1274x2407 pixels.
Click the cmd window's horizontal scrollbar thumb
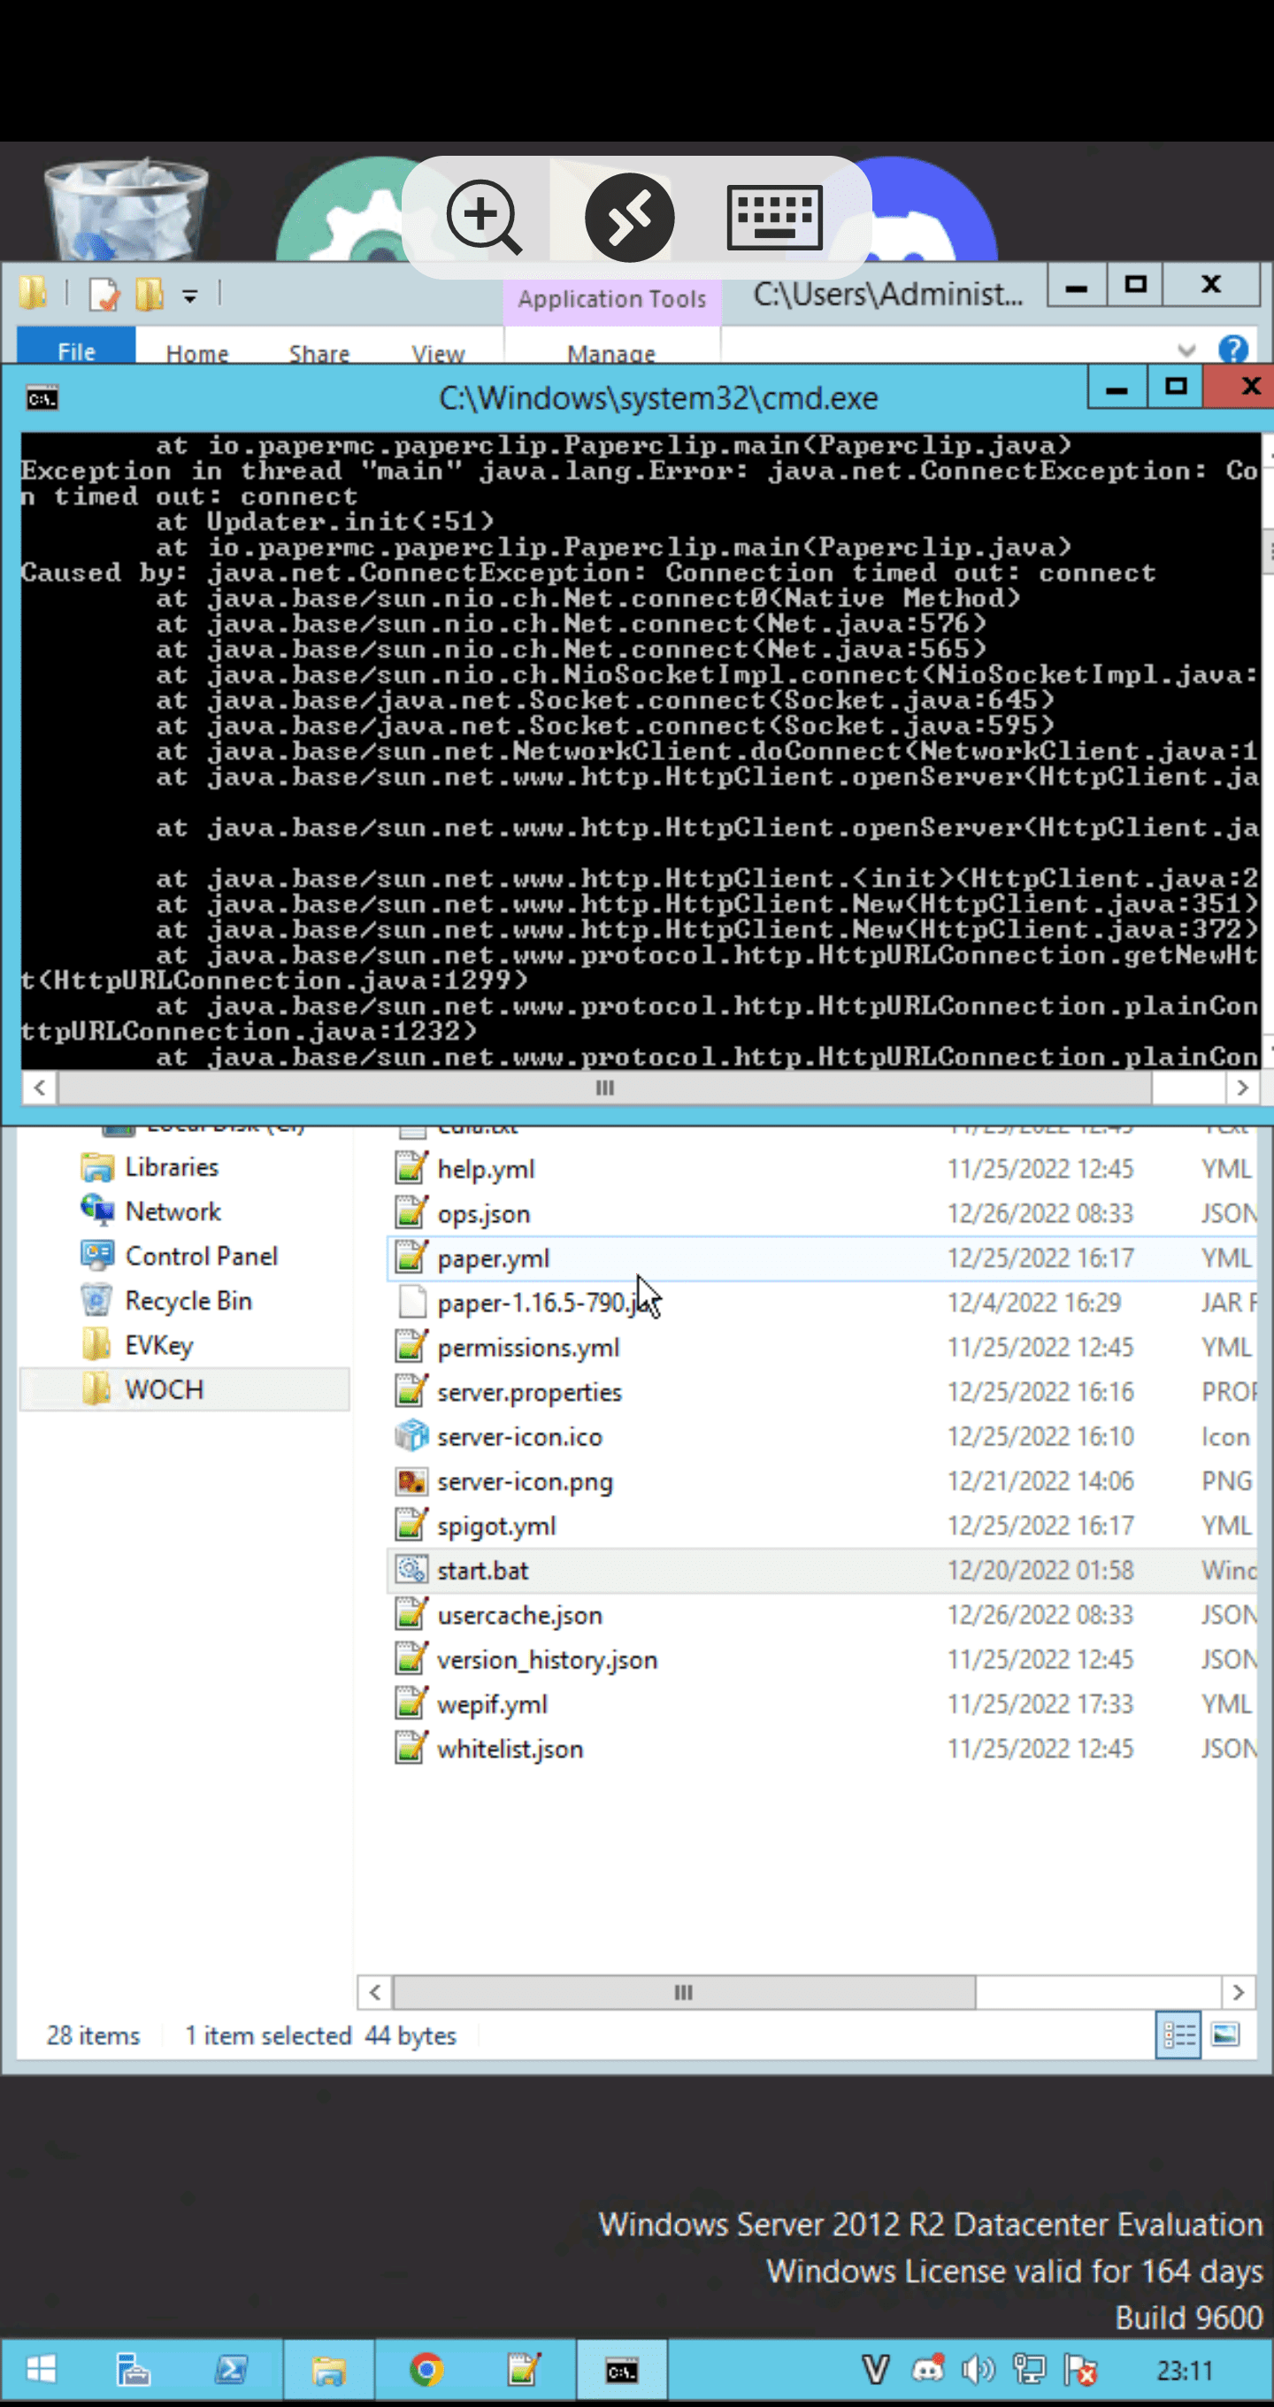(x=604, y=1088)
